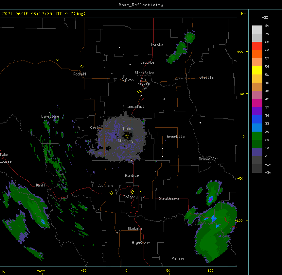Image resolution: width=282 pixels, height=275 pixels.
Task: Click yellow diamond marker below RedDeer
Action: [x=139, y=92]
